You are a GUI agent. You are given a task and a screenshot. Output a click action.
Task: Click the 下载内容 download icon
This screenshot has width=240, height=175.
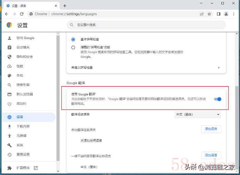pyautogui.click(x=10, y=126)
